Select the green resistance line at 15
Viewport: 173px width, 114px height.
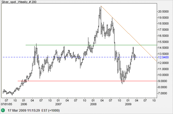point(91,45)
